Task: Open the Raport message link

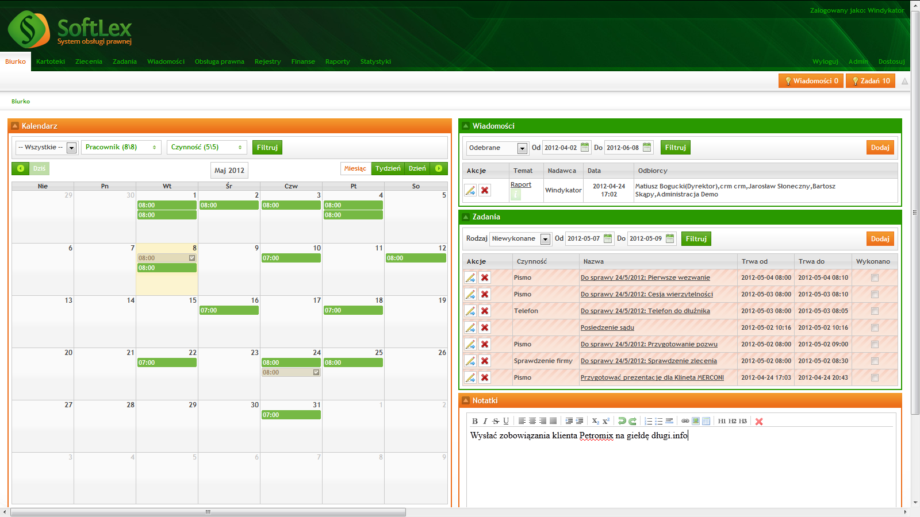Action: [521, 184]
